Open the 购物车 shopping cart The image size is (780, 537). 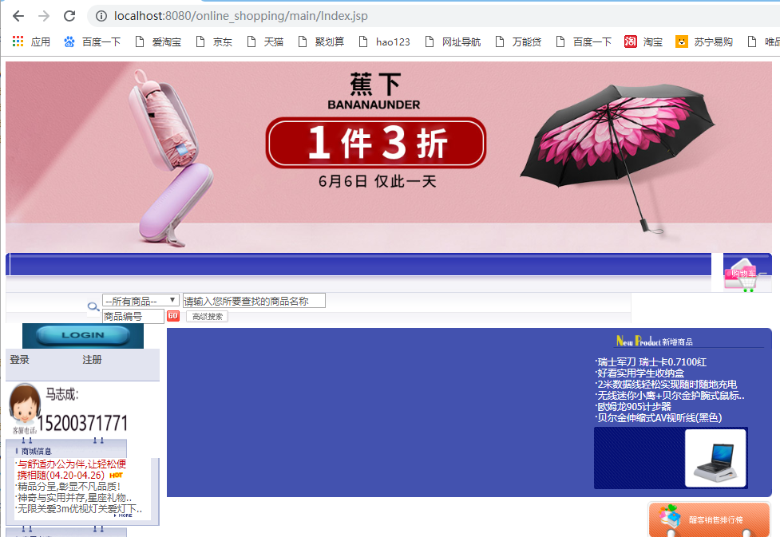[x=742, y=274]
